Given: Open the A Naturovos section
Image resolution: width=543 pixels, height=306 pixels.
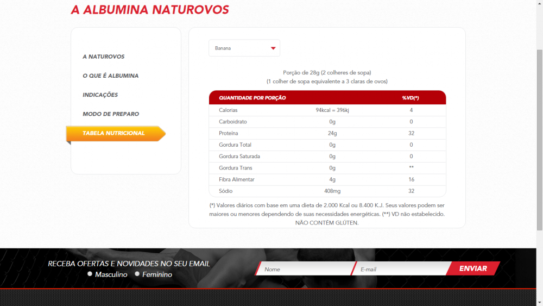Looking at the screenshot, I should tap(104, 57).
